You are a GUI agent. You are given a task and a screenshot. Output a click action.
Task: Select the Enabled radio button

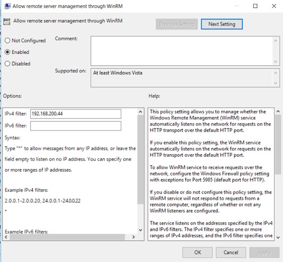coord(7,52)
